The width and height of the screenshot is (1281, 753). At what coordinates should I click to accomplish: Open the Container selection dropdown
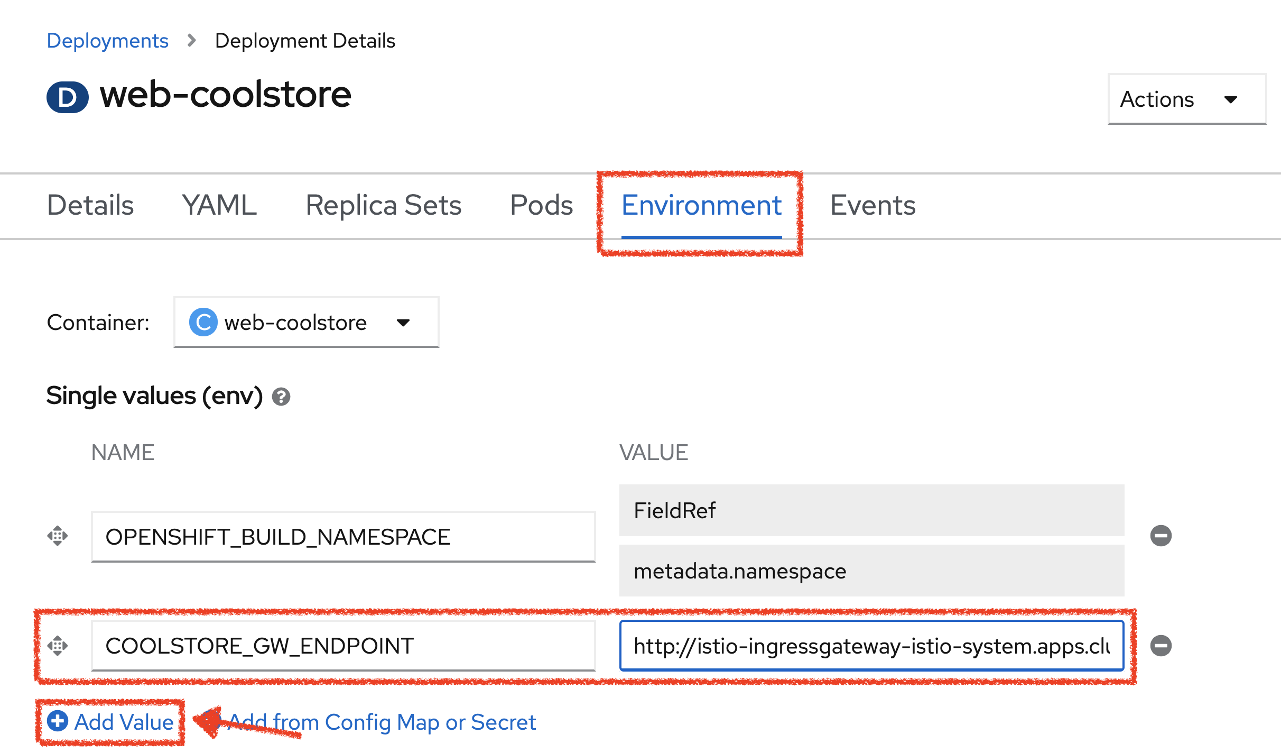point(403,322)
